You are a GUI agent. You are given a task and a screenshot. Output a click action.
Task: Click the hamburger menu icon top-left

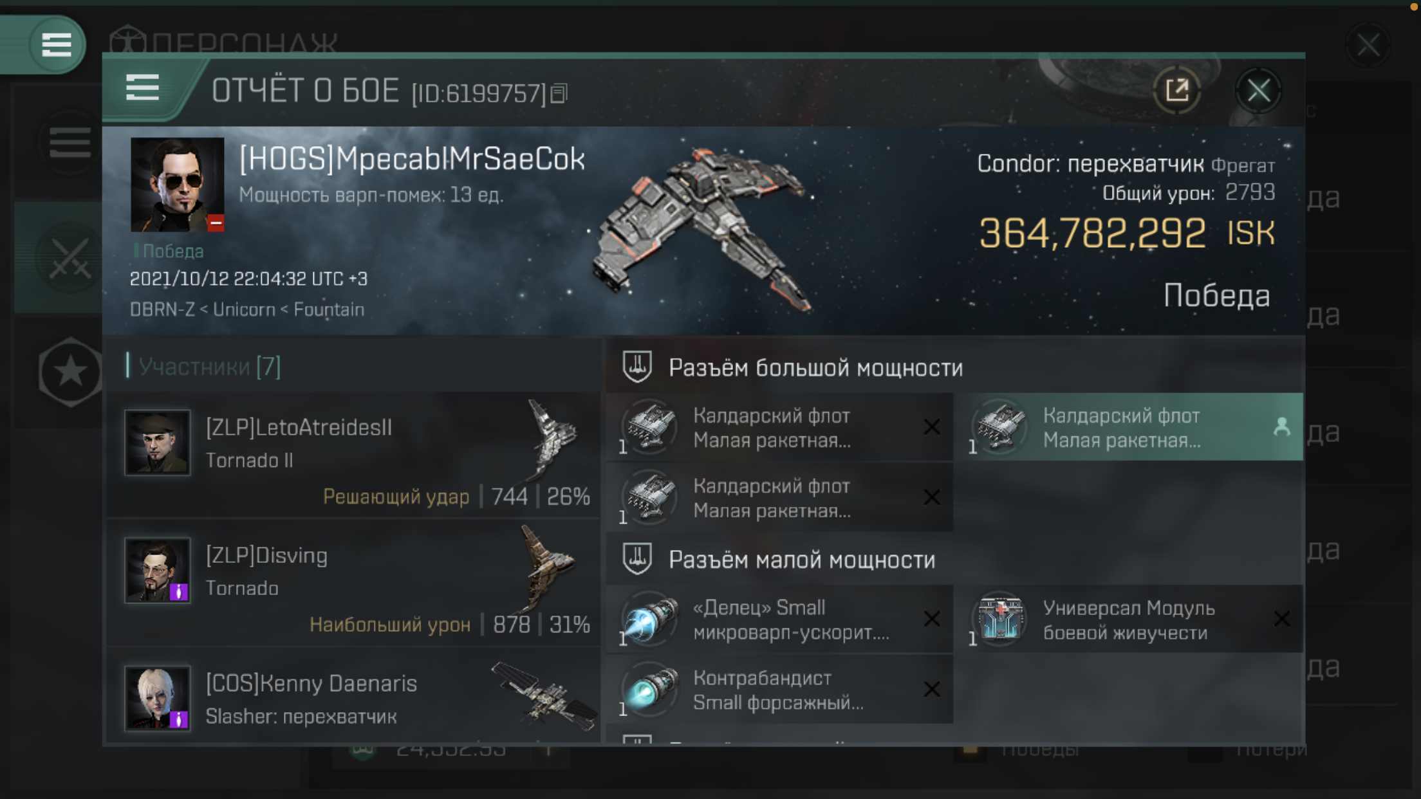55,44
